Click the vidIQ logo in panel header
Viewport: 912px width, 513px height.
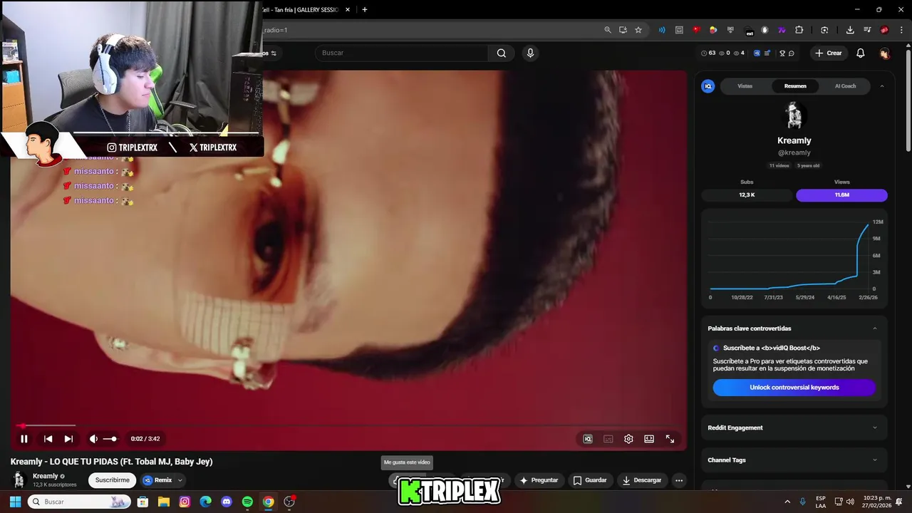point(708,86)
